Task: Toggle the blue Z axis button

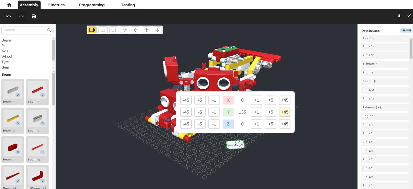Action: tap(228, 124)
